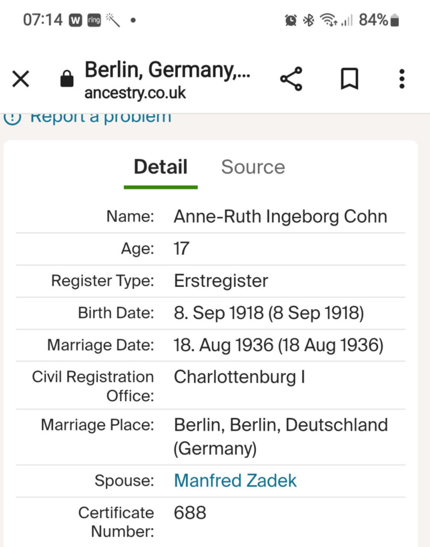Share this Ancestry record page

(x=291, y=79)
